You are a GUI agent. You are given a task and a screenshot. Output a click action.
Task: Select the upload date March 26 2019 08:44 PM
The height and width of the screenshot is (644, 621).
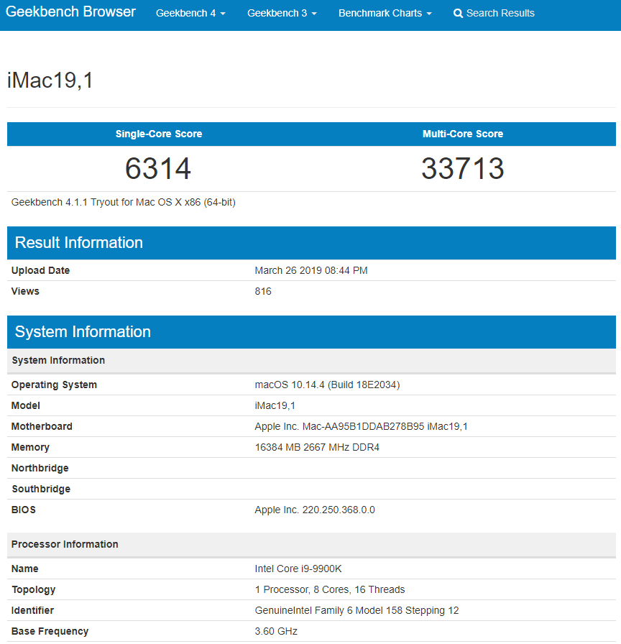click(x=311, y=271)
